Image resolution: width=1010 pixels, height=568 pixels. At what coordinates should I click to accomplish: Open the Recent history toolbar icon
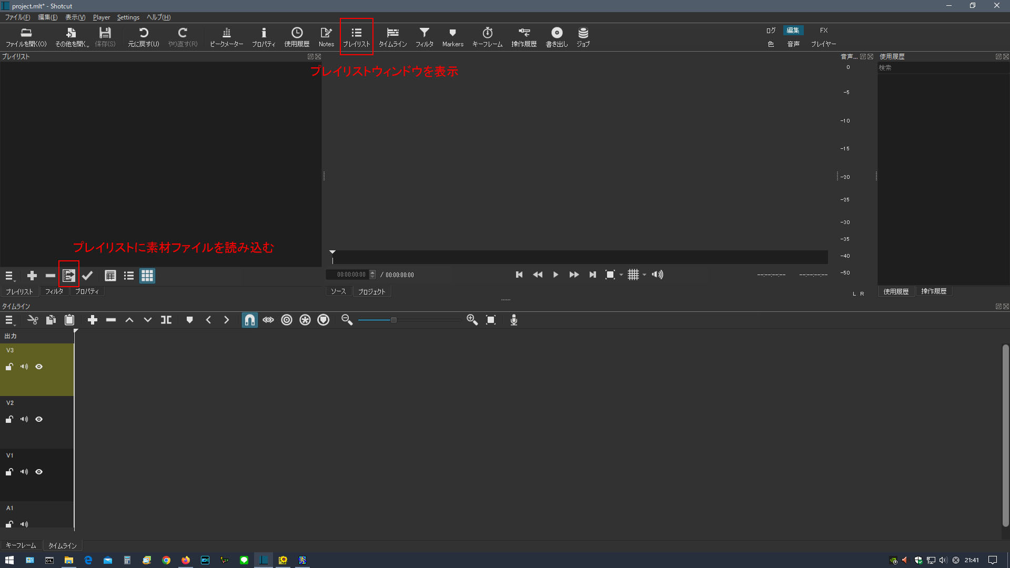pyautogui.click(x=297, y=37)
